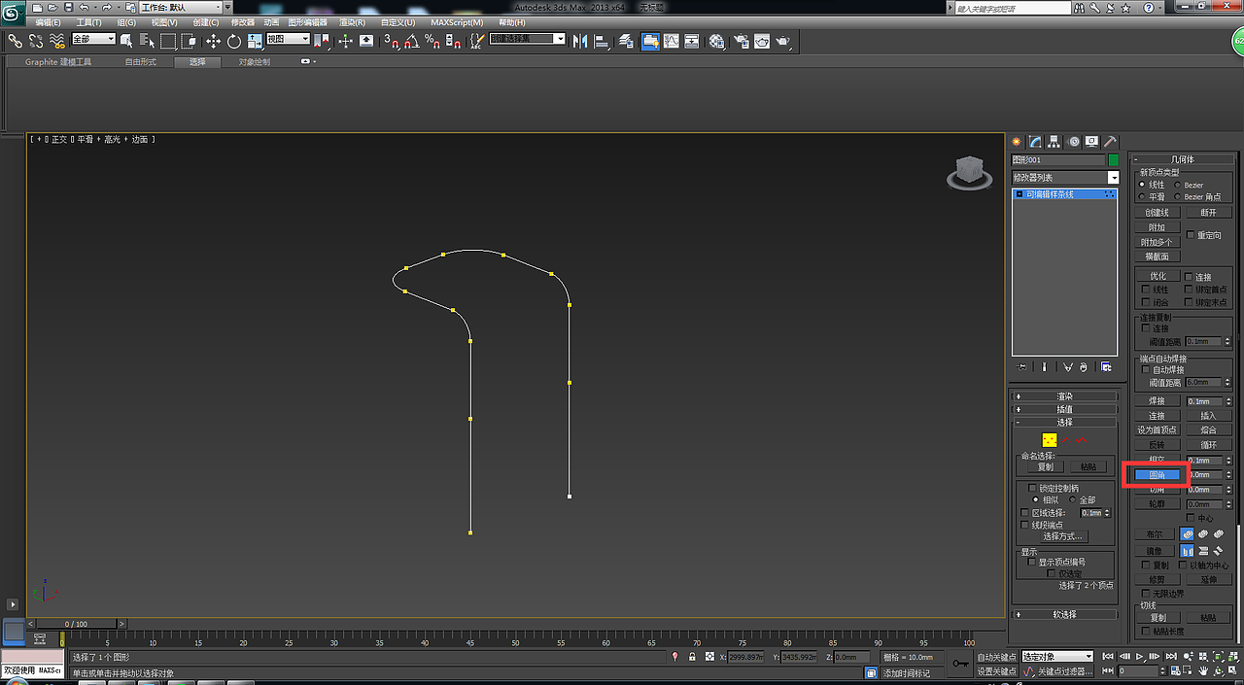
Task: Click the 选择方式... button
Action: tap(1062, 536)
